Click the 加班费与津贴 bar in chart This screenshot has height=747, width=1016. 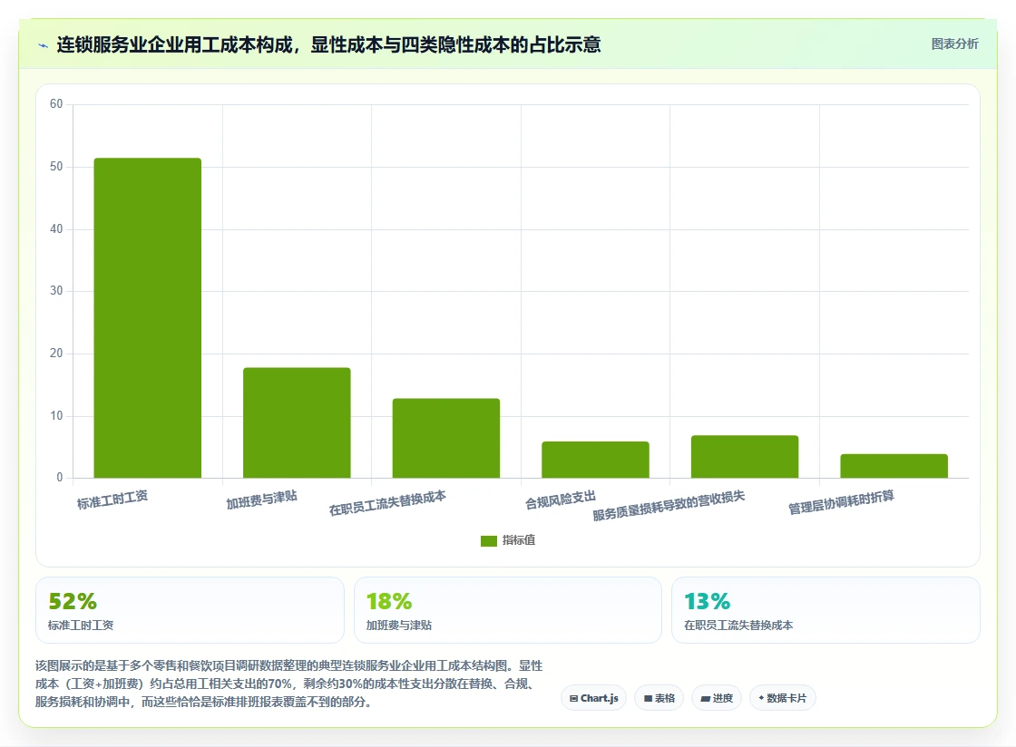click(x=297, y=422)
